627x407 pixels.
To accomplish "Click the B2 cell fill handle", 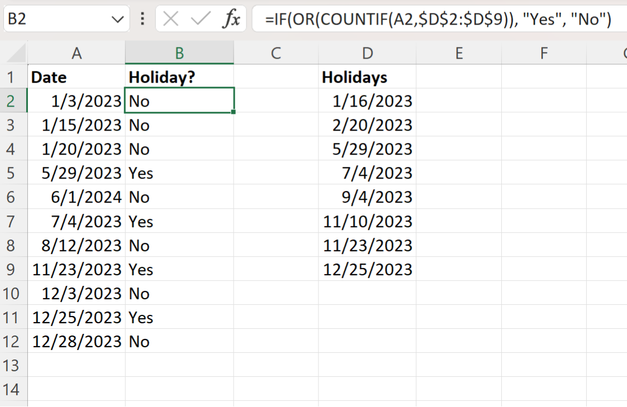I will coord(234,112).
